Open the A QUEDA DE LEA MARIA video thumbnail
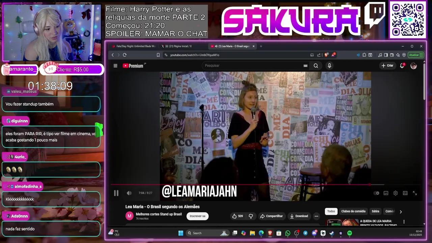The image size is (432, 243). (343, 222)
